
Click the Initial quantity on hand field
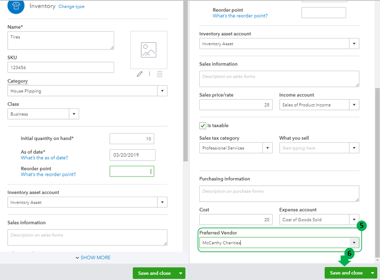132,139
